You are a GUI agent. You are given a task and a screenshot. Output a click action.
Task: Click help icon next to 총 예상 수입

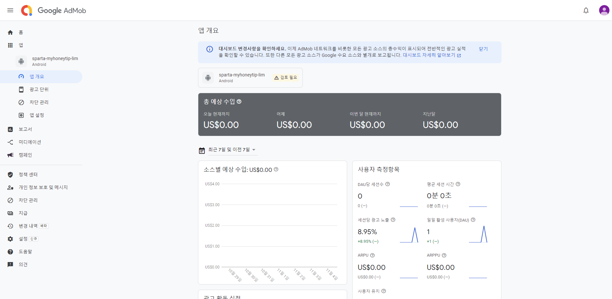coord(239,101)
